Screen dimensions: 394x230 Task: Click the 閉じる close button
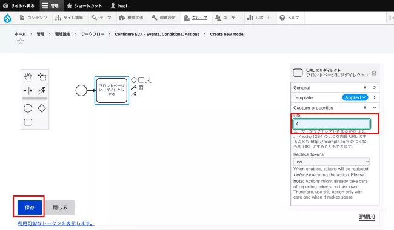coord(60,208)
